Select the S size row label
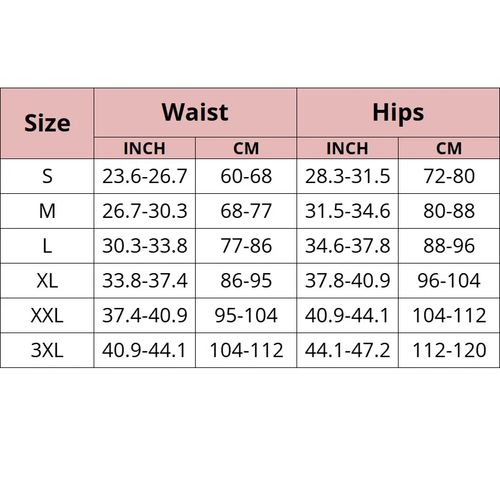The image size is (500, 500). (x=47, y=176)
